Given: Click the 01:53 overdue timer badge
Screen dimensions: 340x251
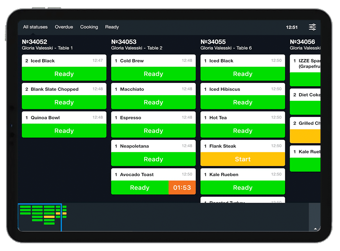Looking at the screenshot, I should (182, 187).
